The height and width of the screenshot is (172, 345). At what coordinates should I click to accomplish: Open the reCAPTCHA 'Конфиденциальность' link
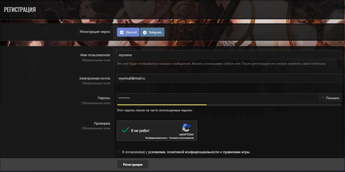(156, 138)
